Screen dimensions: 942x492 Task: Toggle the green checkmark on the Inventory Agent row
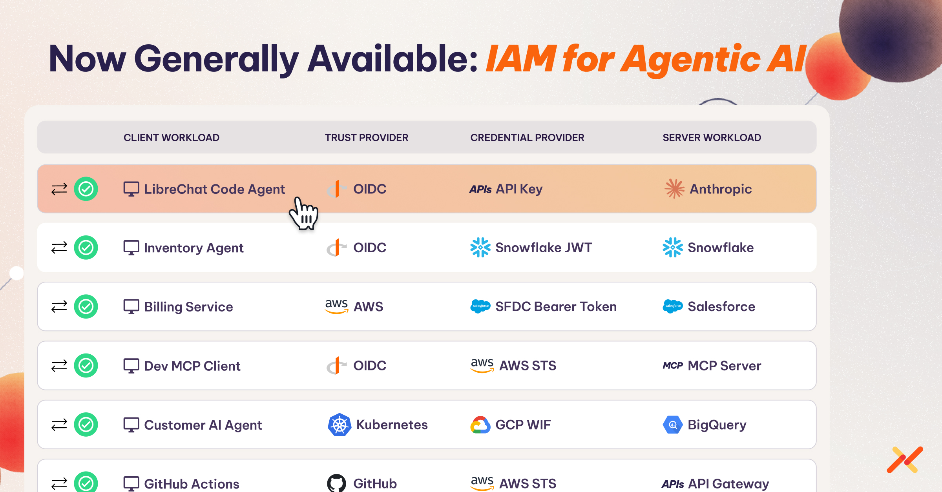(x=86, y=248)
